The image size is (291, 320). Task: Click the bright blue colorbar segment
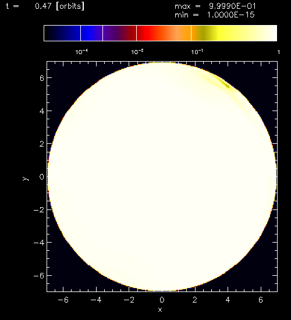coord(92,33)
